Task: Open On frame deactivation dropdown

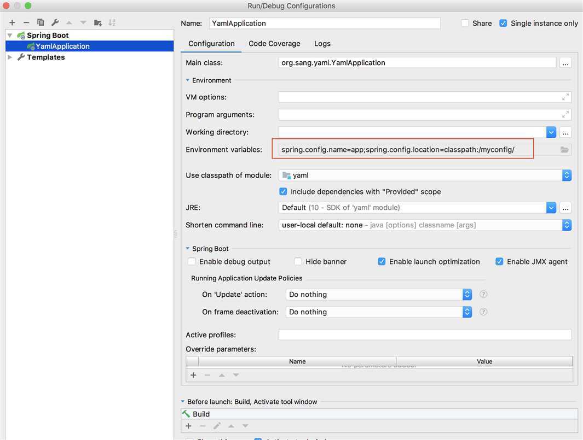Action: click(x=467, y=312)
